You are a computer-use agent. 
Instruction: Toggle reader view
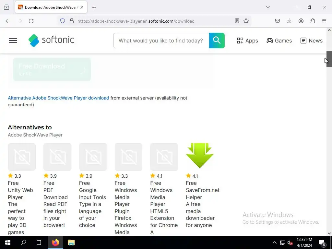237,21
